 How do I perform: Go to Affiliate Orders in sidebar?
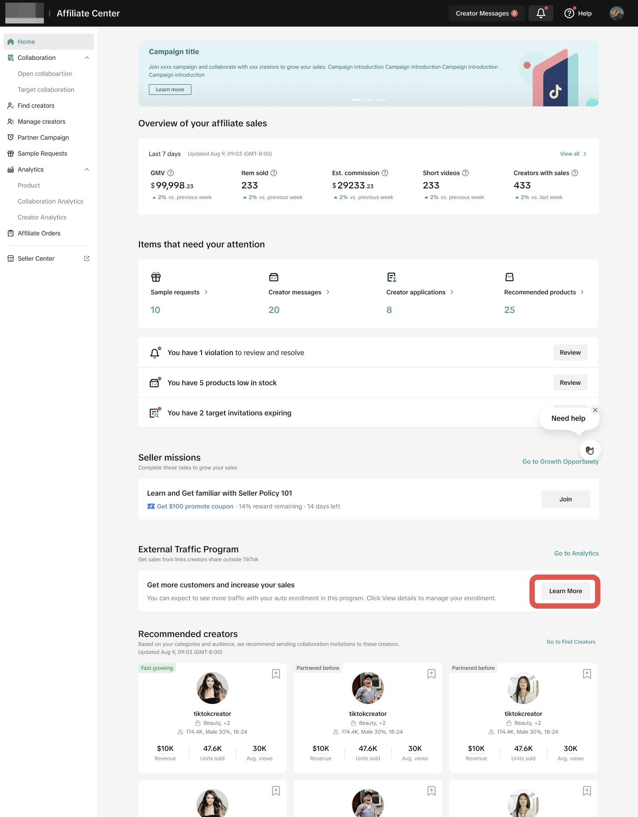pyautogui.click(x=39, y=233)
